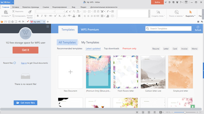Click the Undo arrow icon
The image size is (204, 114).
point(19,22)
